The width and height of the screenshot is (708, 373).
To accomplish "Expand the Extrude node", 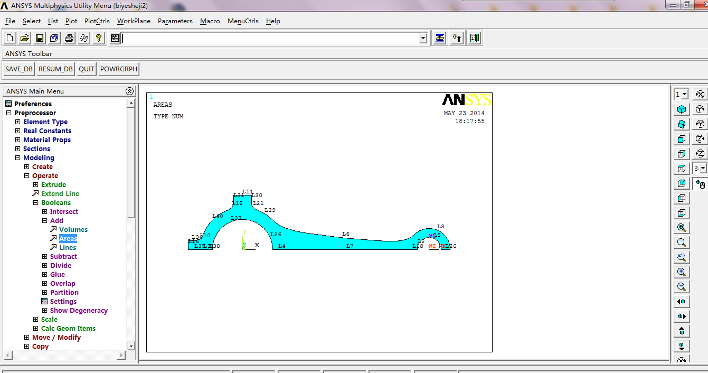I will [35, 185].
